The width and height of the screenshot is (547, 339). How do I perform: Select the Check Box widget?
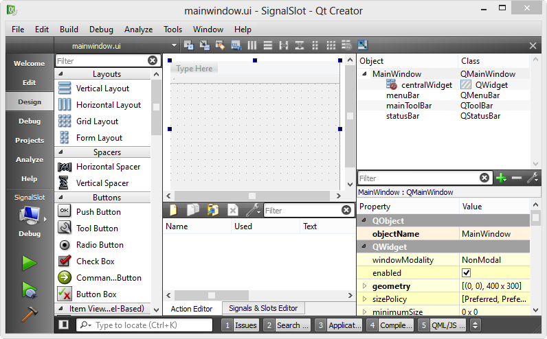[96, 261]
